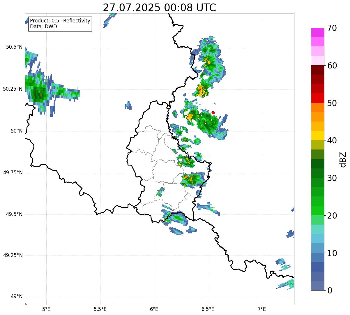This screenshot has height=315, width=350.
Task: Click the longitude label 6.5°E
Action: pos(208,309)
